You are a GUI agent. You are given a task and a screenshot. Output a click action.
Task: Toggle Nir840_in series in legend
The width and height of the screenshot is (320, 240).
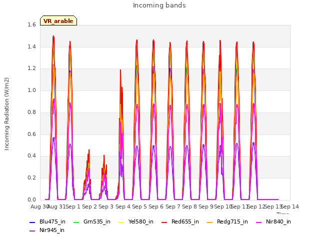click(273, 221)
